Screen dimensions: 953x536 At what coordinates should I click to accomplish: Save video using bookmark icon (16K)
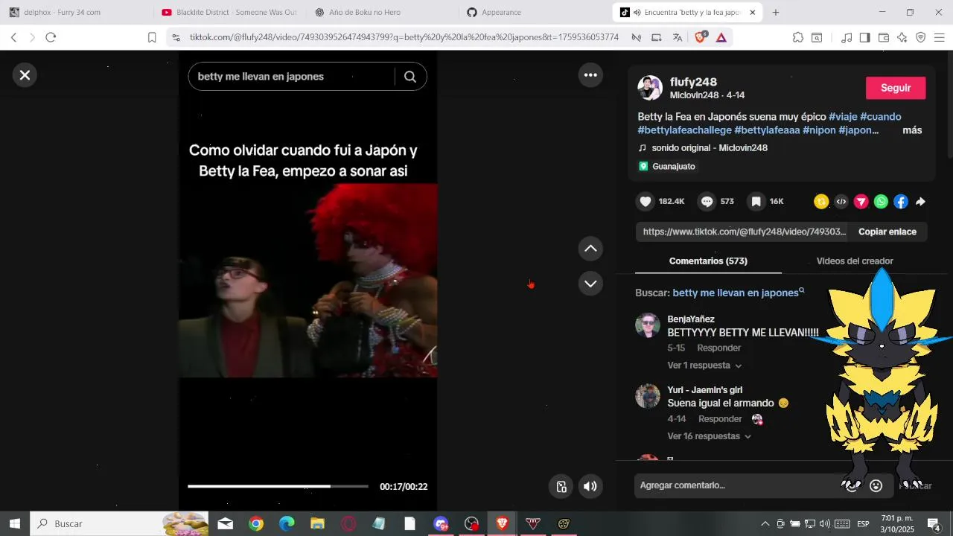756,202
